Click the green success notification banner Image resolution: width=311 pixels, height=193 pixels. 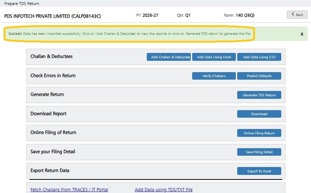(155, 34)
